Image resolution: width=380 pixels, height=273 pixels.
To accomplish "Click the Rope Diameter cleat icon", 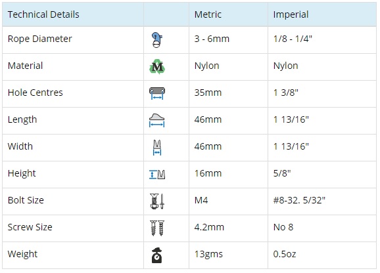I will pyautogui.click(x=157, y=40).
